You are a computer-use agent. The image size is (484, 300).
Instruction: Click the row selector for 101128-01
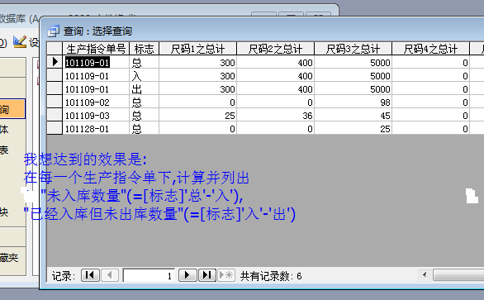(55, 128)
